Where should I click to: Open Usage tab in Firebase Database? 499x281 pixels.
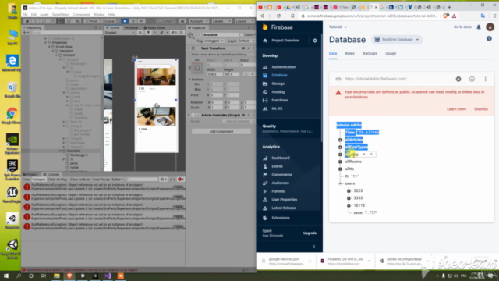[391, 53]
